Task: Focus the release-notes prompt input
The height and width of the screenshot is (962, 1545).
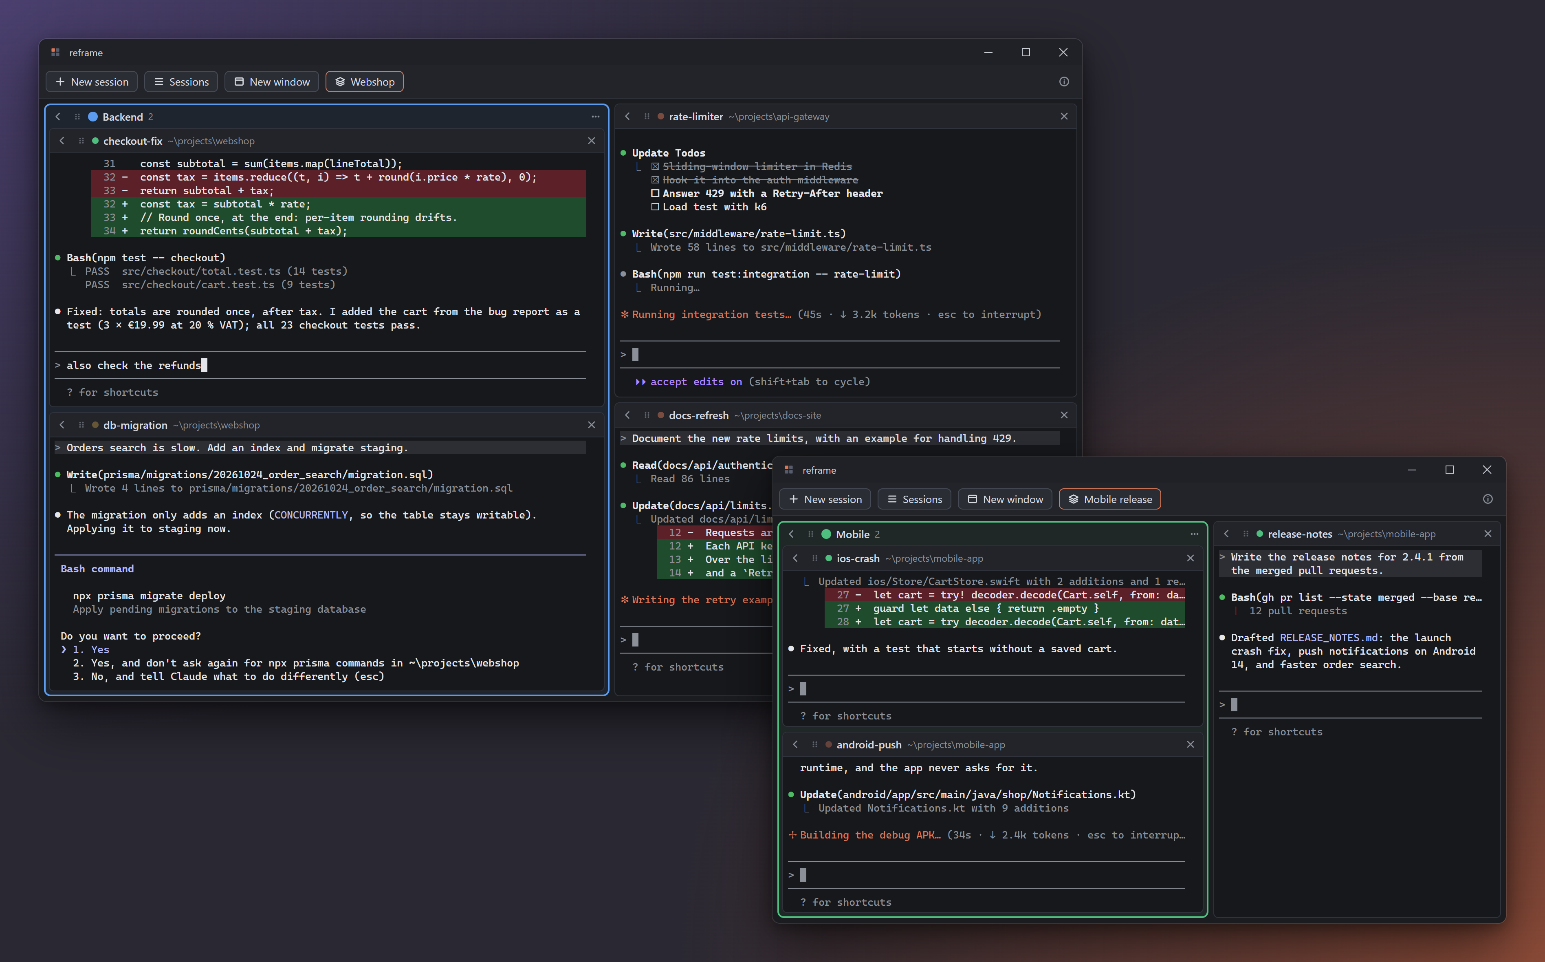Action: 1350,704
